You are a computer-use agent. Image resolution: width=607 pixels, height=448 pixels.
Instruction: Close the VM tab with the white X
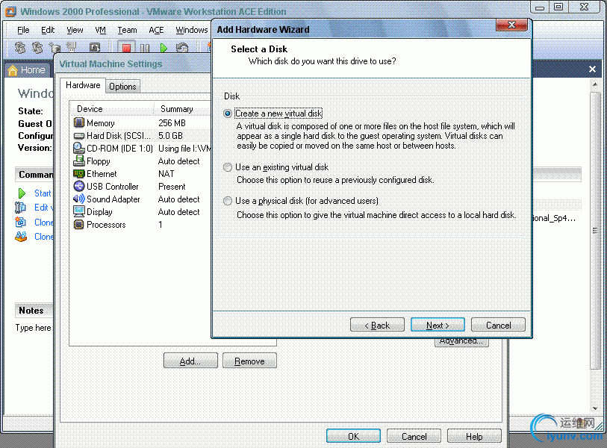tap(592, 69)
